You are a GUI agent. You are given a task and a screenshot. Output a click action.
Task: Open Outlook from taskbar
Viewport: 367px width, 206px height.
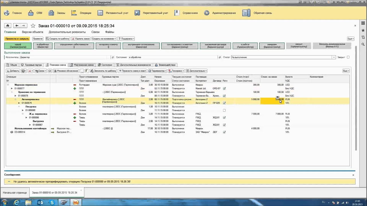pos(40,202)
